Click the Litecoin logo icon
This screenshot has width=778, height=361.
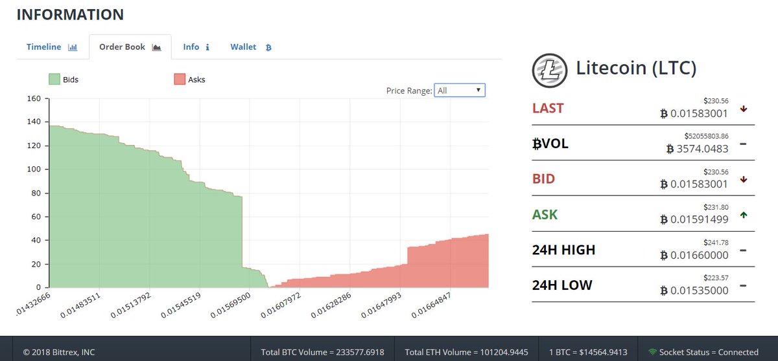tap(550, 70)
